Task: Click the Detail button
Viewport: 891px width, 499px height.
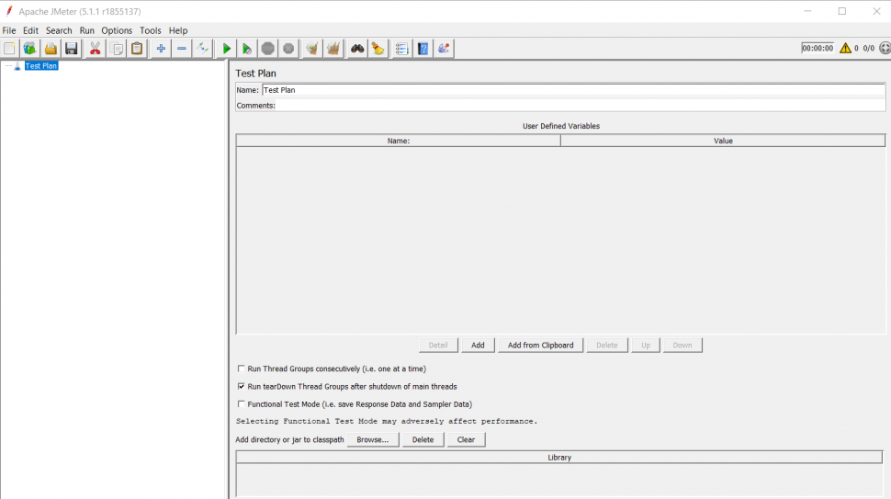Action: (x=438, y=345)
